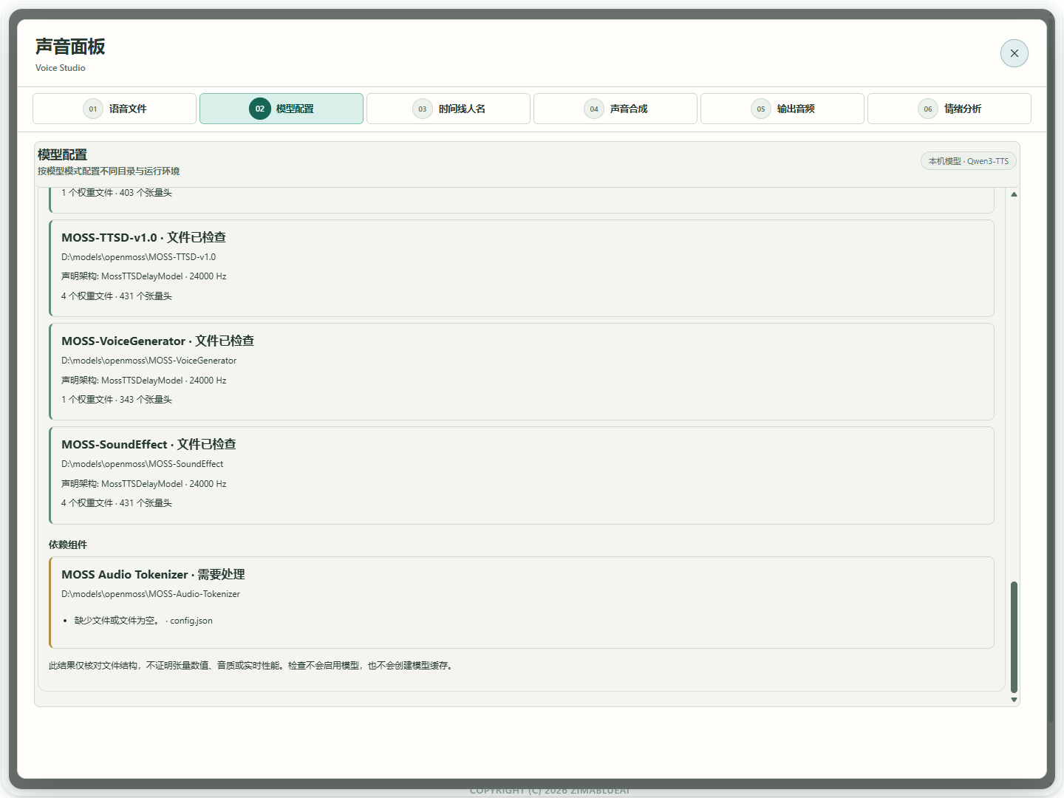This screenshot has width=1064, height=798.
Task: Click the 02 step number badge
Action: [x=260, y=109]
